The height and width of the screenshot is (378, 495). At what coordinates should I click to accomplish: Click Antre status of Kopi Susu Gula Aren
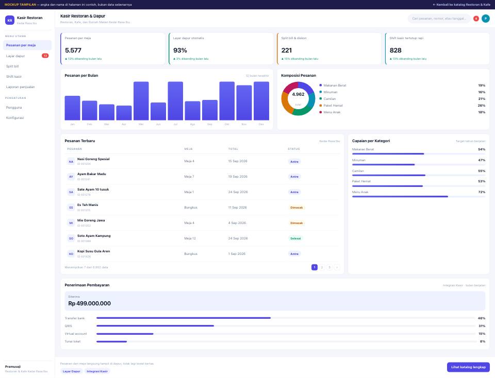[294, 254]
